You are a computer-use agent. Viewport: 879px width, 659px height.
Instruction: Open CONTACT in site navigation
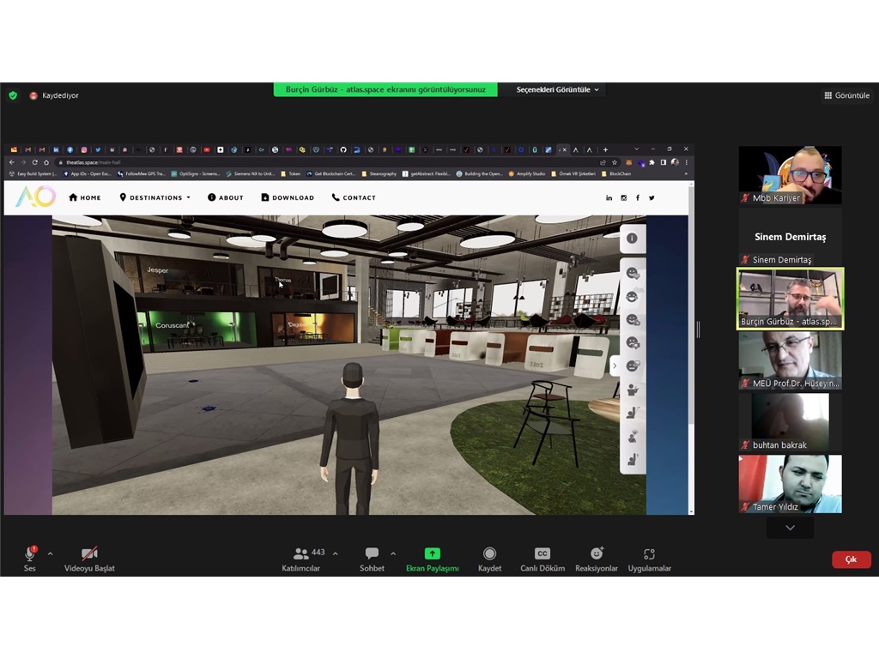[x=354, y=198]
